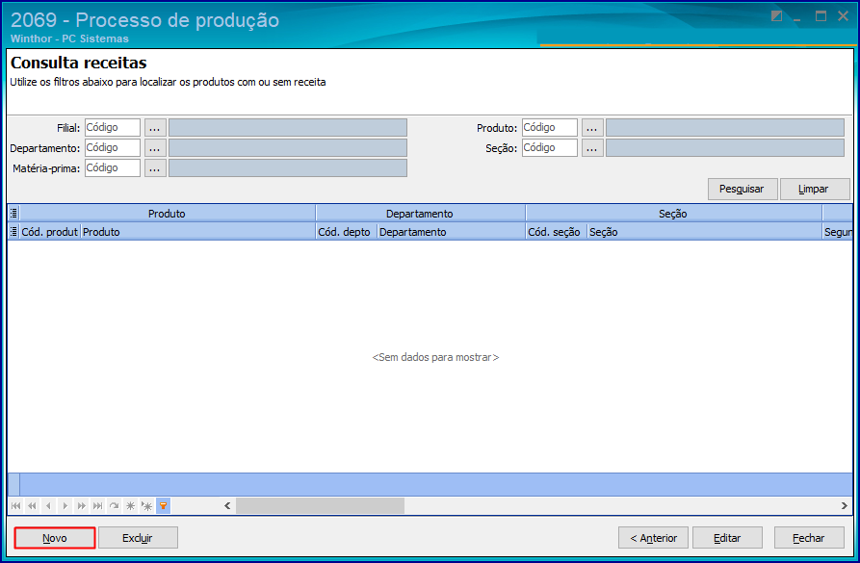Click the Departamento band header
This screenshot has width=860, height=563.
(x=420, y=214)
